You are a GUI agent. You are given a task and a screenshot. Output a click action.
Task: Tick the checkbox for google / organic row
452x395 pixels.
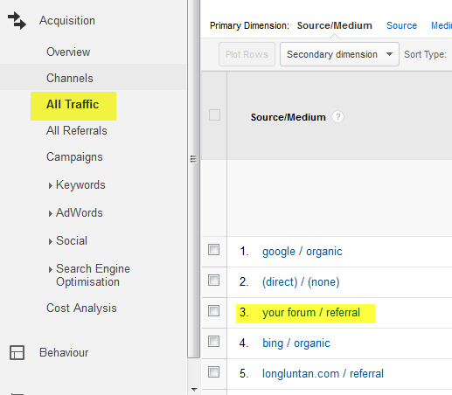pyautogui.click(x=214, y=250)
